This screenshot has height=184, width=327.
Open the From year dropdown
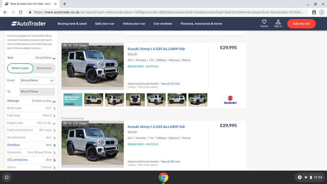[37, 80]
